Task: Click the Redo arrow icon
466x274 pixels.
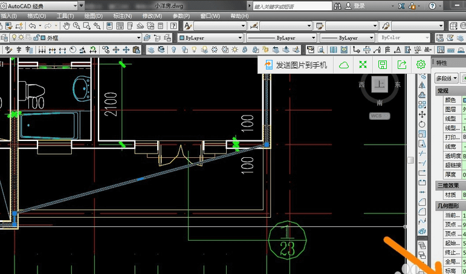Action: point(48,26)
